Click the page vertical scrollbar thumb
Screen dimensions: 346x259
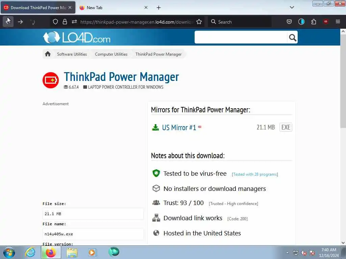click(343, 81)
